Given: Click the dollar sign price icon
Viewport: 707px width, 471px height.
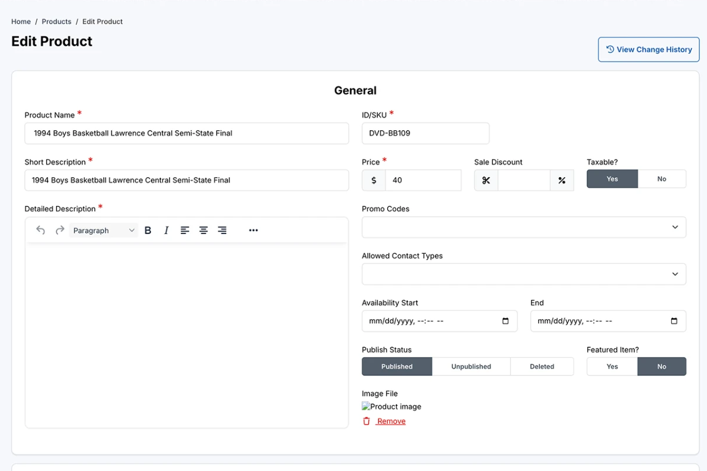Looking at the screenshot, I should (x=374, y=181).
